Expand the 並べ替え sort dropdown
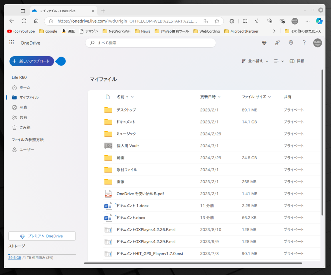Viewport: 331px width, 275px height. 255,61
